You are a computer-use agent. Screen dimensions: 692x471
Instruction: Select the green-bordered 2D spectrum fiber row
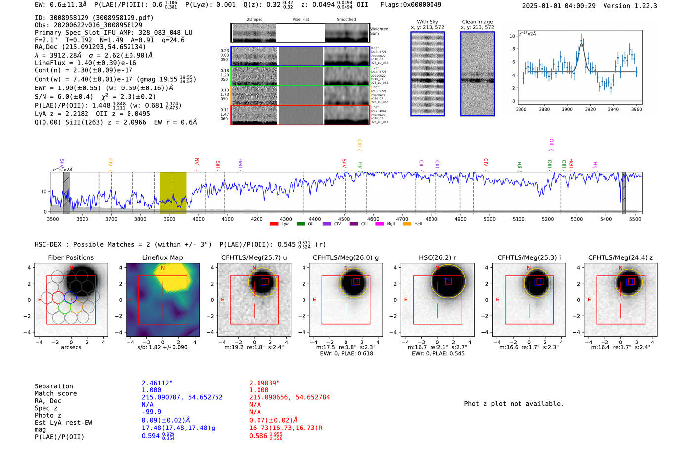tap(300, 76)
